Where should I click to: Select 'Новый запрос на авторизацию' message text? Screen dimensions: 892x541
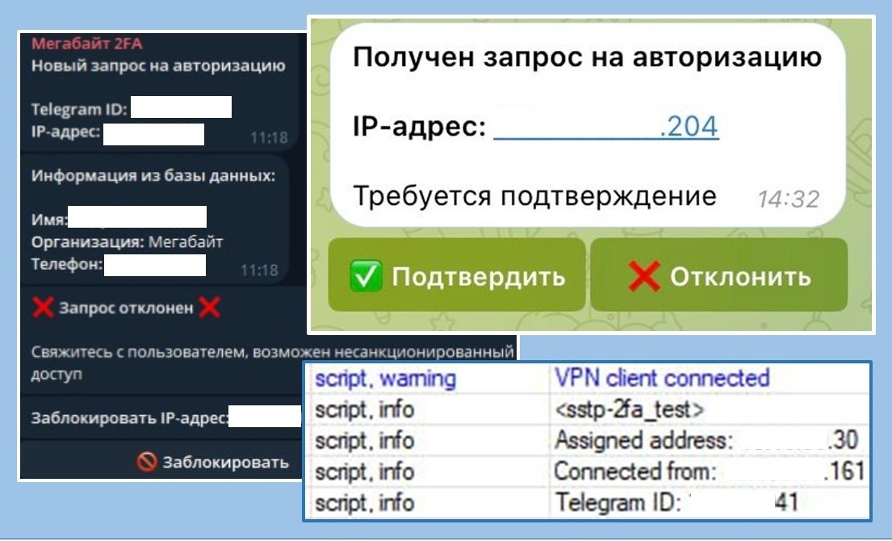pos(158,65)
